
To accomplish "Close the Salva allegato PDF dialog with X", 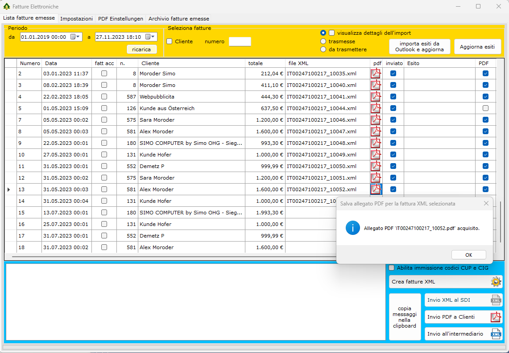I will (x=486, y=204).
